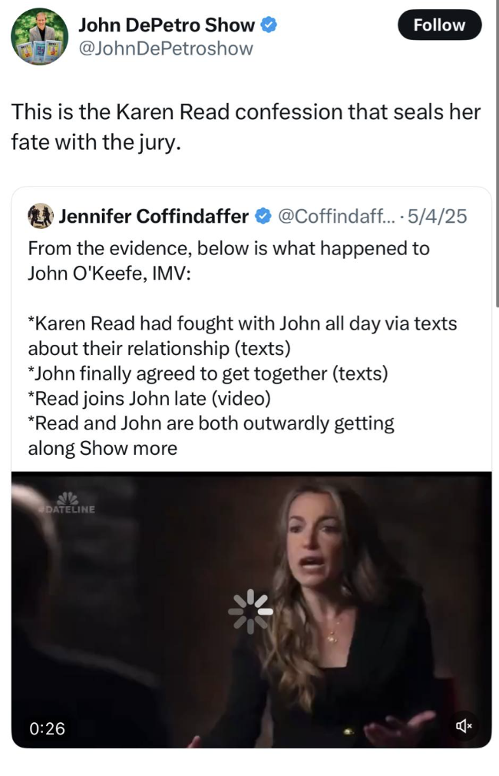
Task: Open the @JohnDePetroshow handle link
Action: pos(165,49)
